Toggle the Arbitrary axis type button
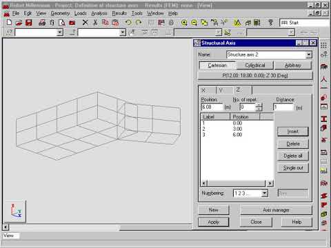Viewport: 331px width, 248px height. click(293, 65)
